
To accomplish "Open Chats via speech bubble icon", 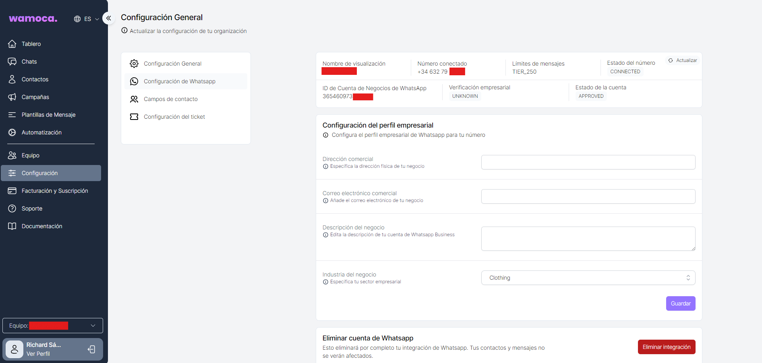I will [x=12, y=62].
